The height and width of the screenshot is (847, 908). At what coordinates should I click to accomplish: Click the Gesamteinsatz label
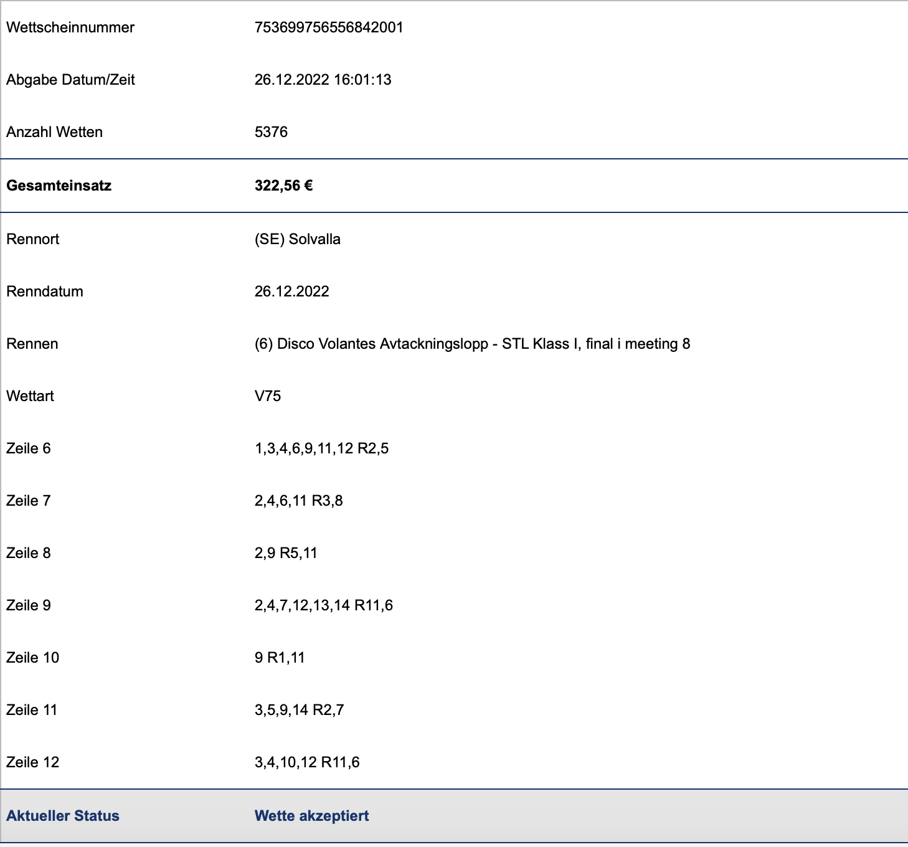pyautogui.click(x=59, y=186)
